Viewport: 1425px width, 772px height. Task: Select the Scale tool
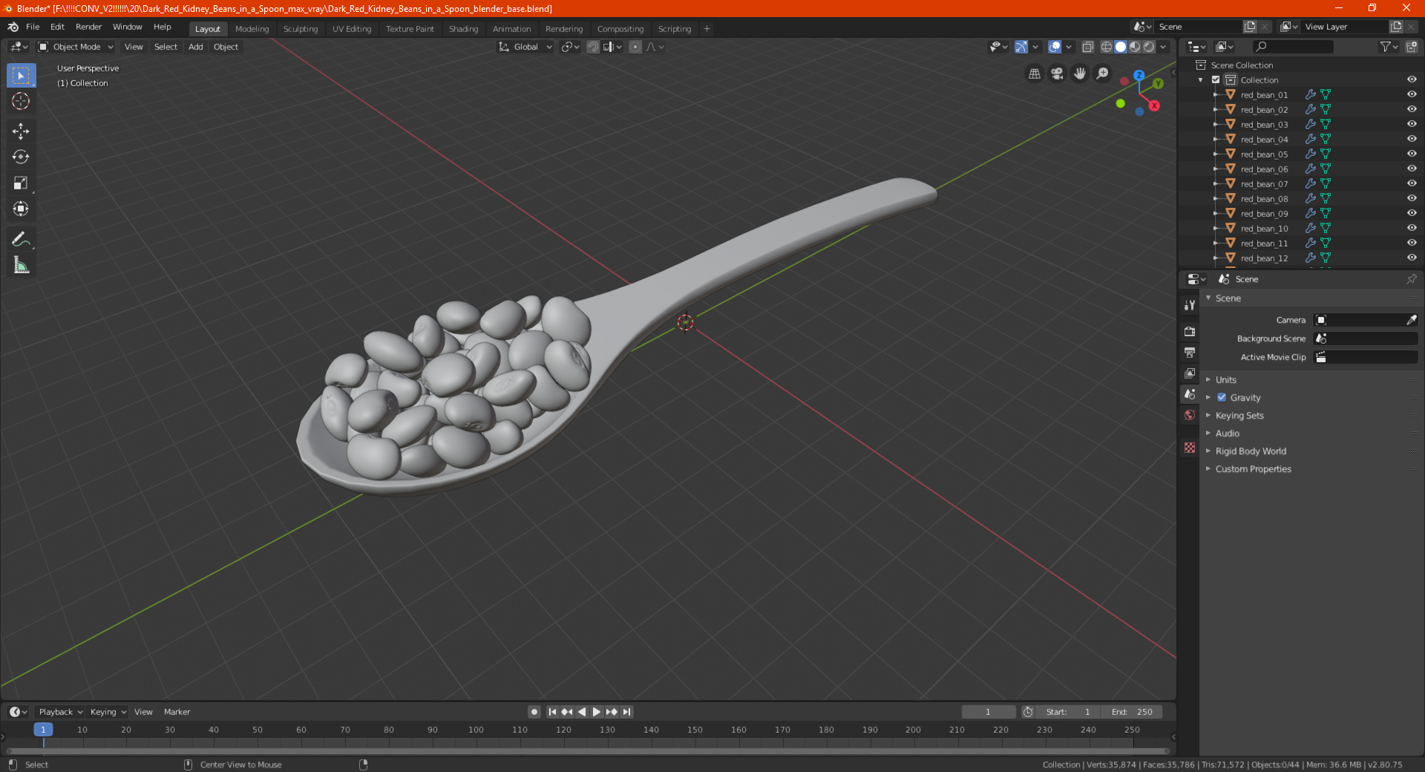point(21,183)
